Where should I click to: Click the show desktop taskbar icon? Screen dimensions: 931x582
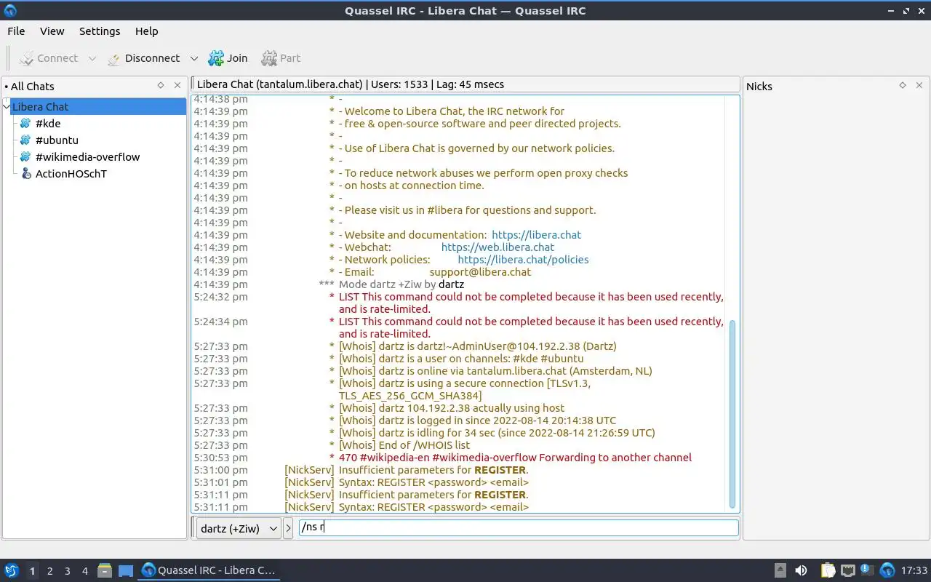click(126, 570)
